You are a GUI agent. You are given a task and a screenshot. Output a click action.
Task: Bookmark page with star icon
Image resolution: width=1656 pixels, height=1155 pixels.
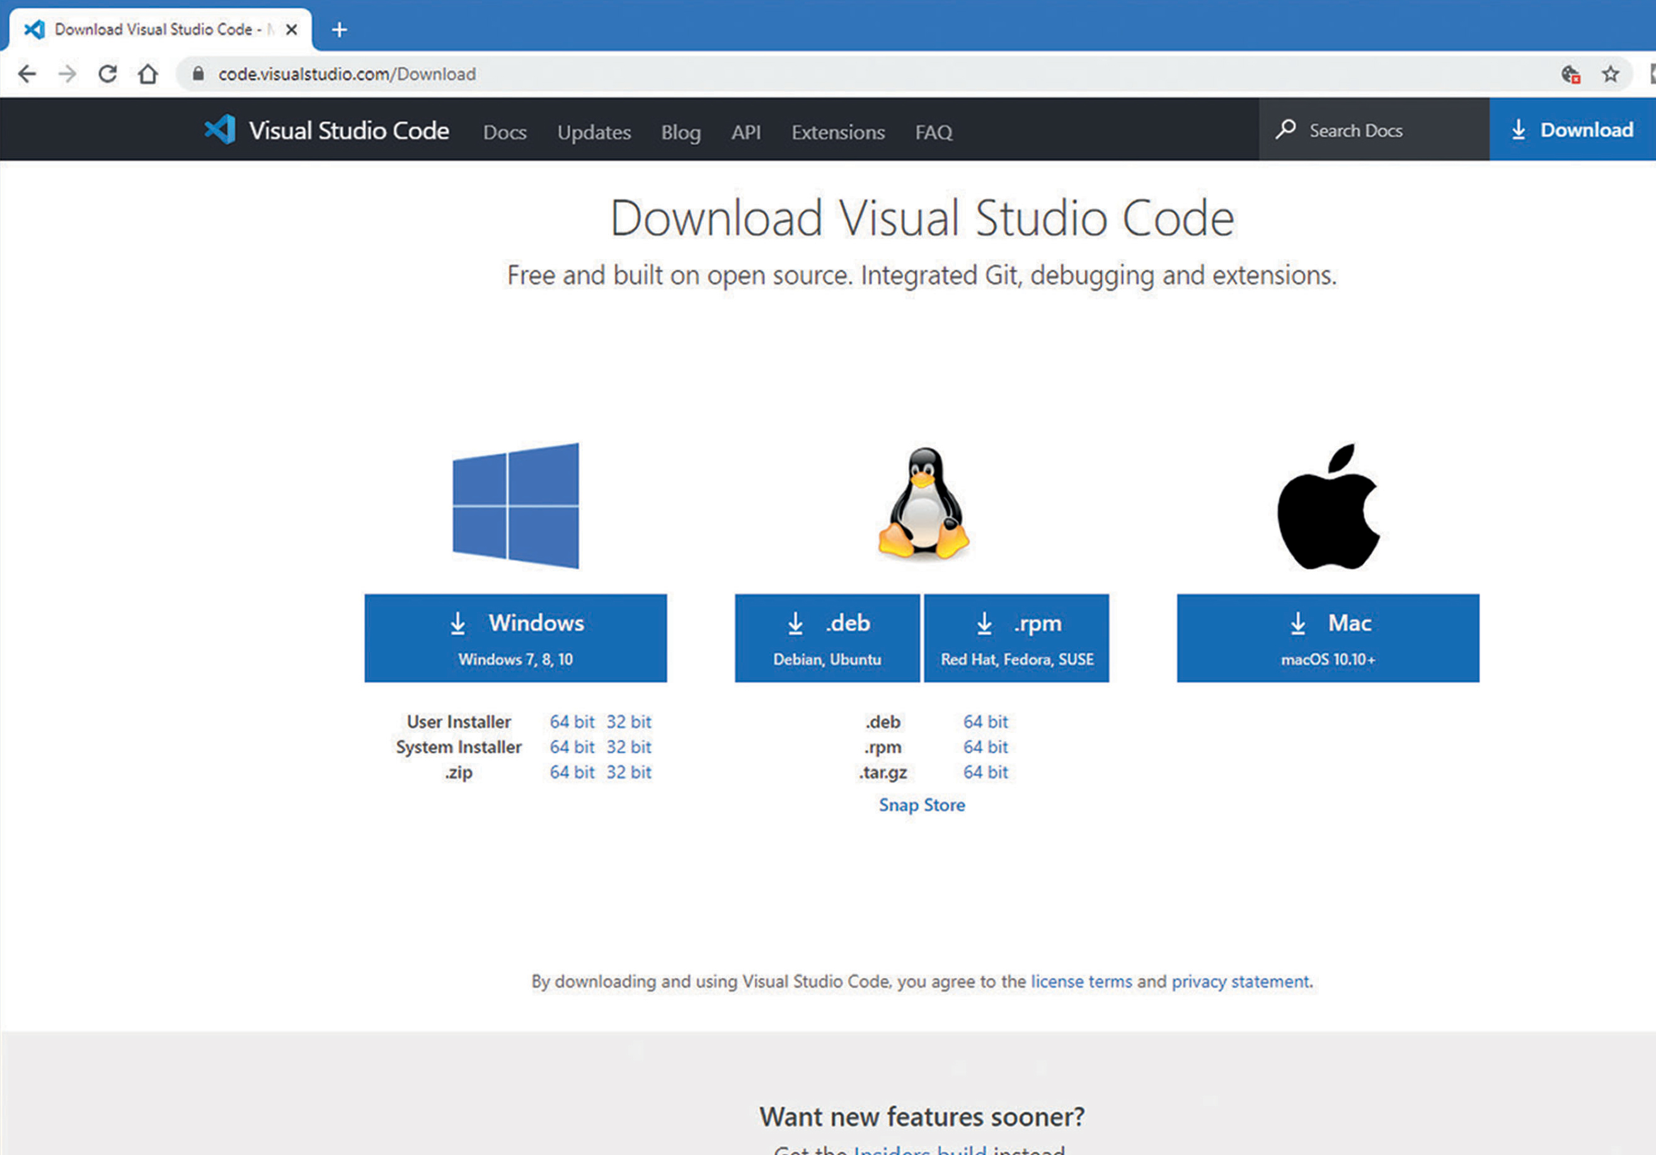(x=1610, y=74)
